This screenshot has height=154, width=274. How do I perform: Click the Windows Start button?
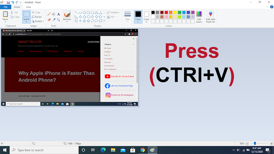(5, 150)
